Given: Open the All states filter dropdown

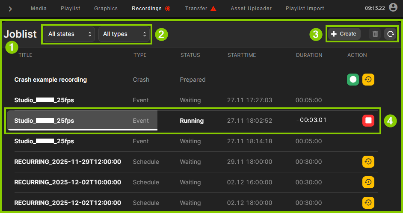Looking at the screenshot, I should point(69,34).
